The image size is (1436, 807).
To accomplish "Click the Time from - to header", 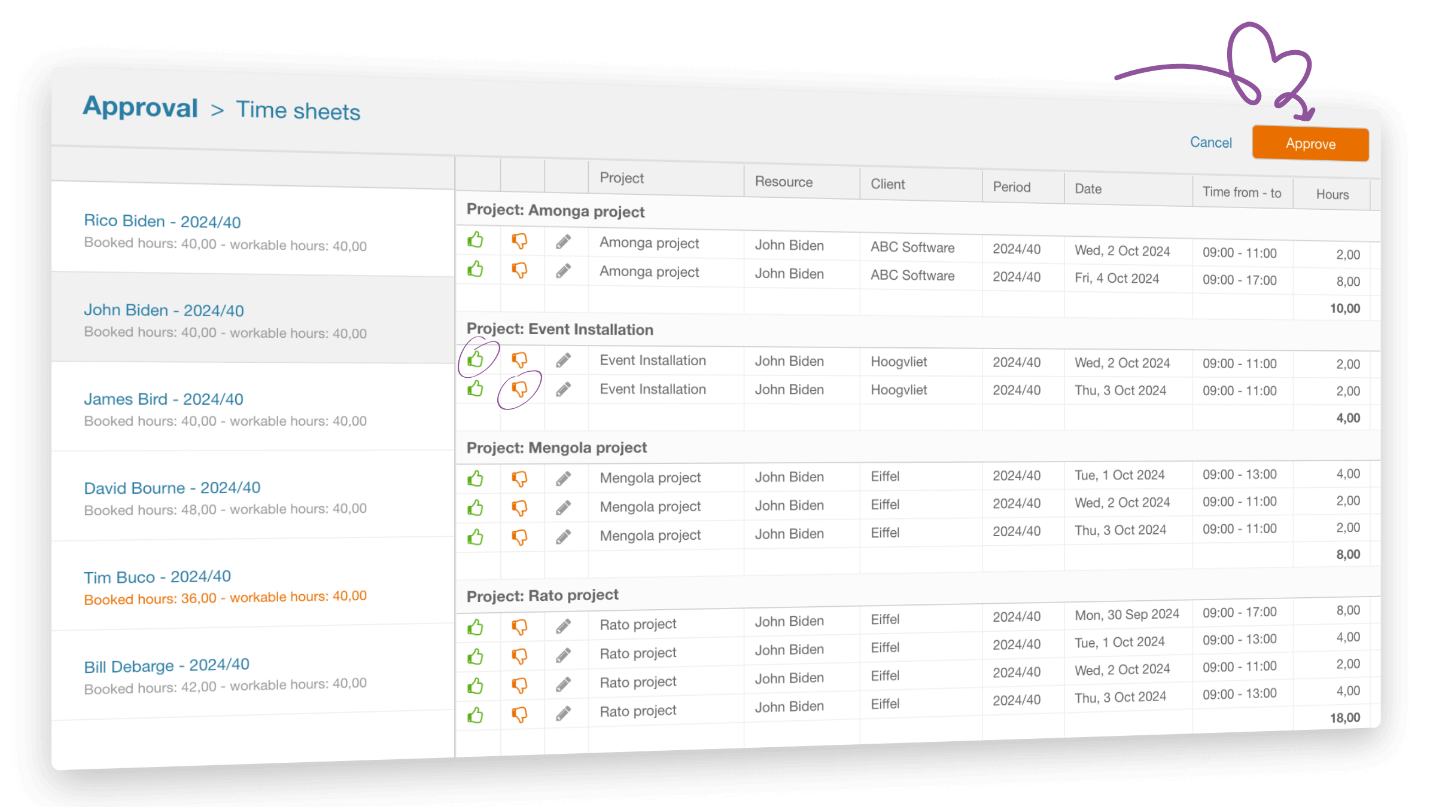I will (x=1242, y=192).
